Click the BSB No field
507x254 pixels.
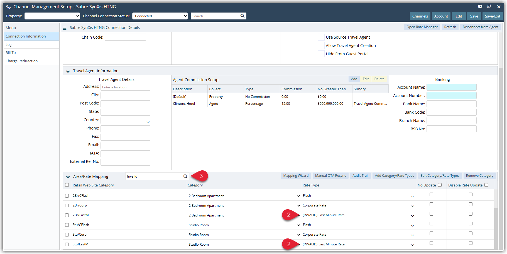(x=451, y=129)
